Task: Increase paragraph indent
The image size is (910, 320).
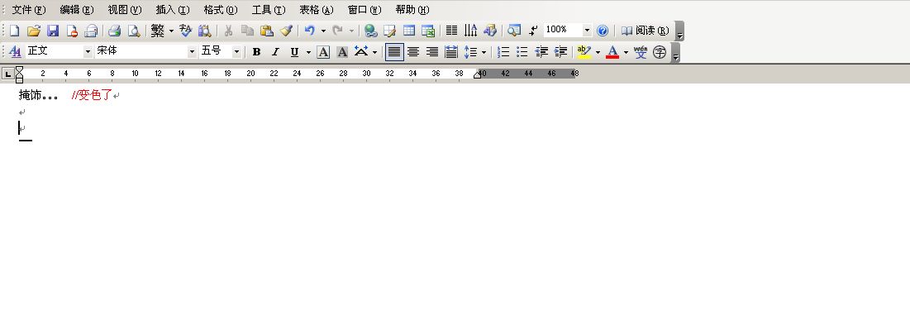Action: point(560,52)
